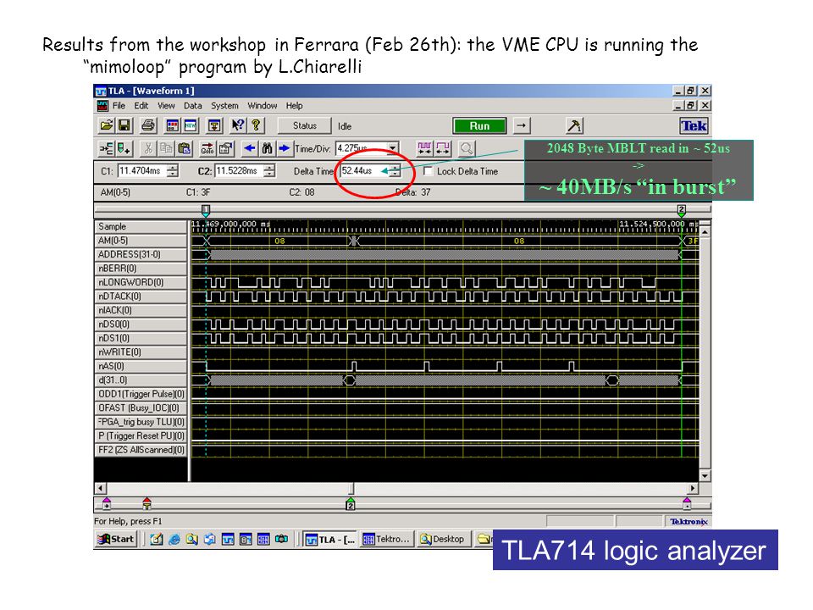The width and height of the screenshot is (813, 610).
Task: Select the nDTACK(0) waveform label
Action: 141,297
